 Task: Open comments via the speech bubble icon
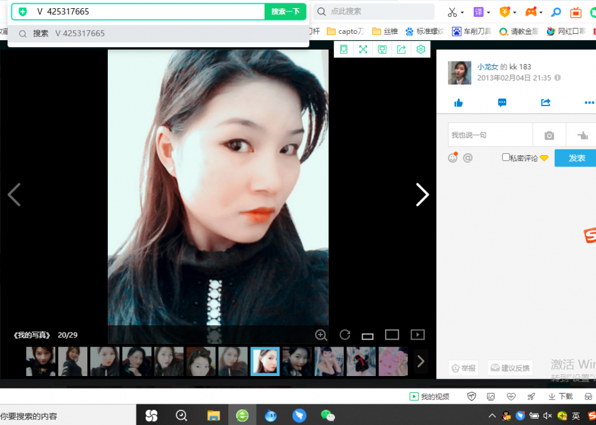(502, 103)
